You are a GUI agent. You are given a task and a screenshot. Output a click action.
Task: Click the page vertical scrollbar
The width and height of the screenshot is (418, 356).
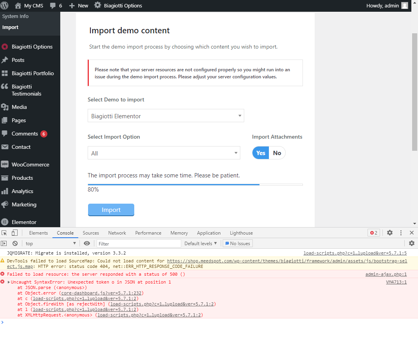tap(414, 92)
